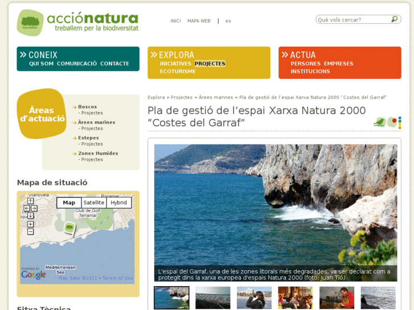Select the first thumbnail of coastal cliffs

(171, 297)
